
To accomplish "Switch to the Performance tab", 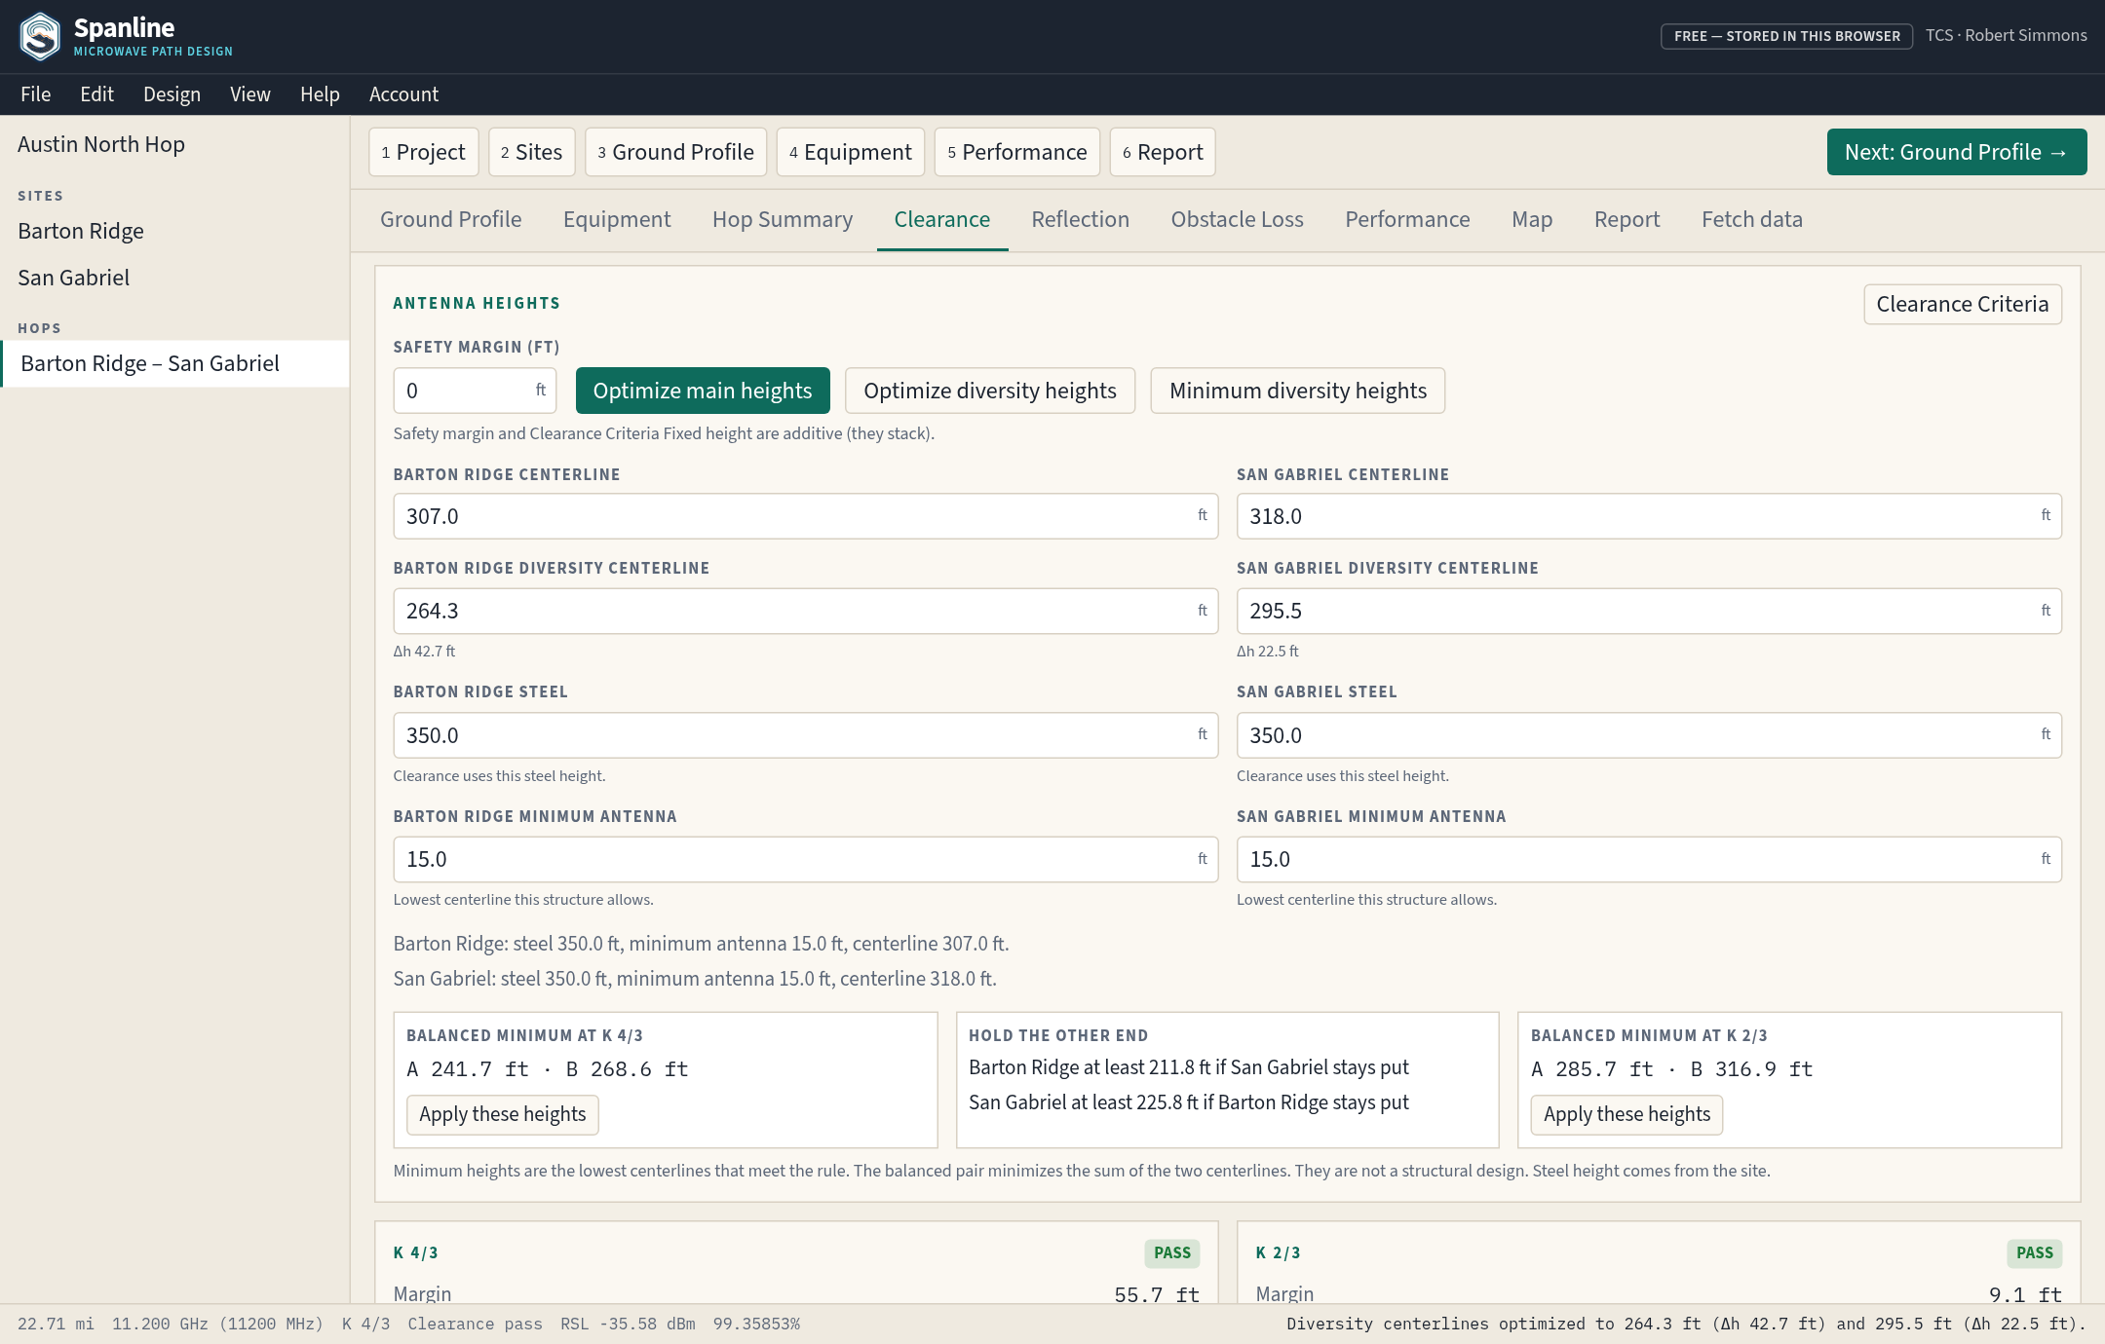I will tap(1408, 220).
